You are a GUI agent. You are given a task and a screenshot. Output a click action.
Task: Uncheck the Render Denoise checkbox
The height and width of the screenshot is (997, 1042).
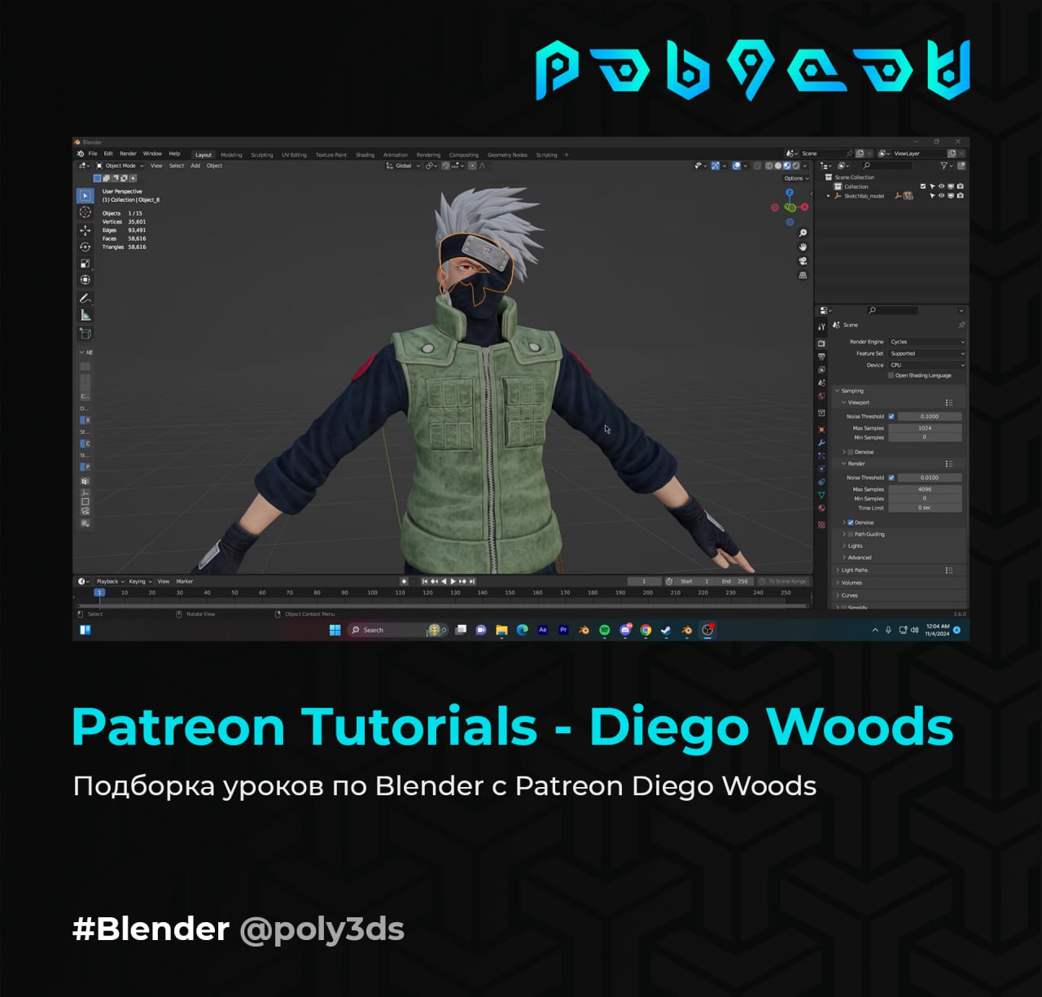(851, 523)
